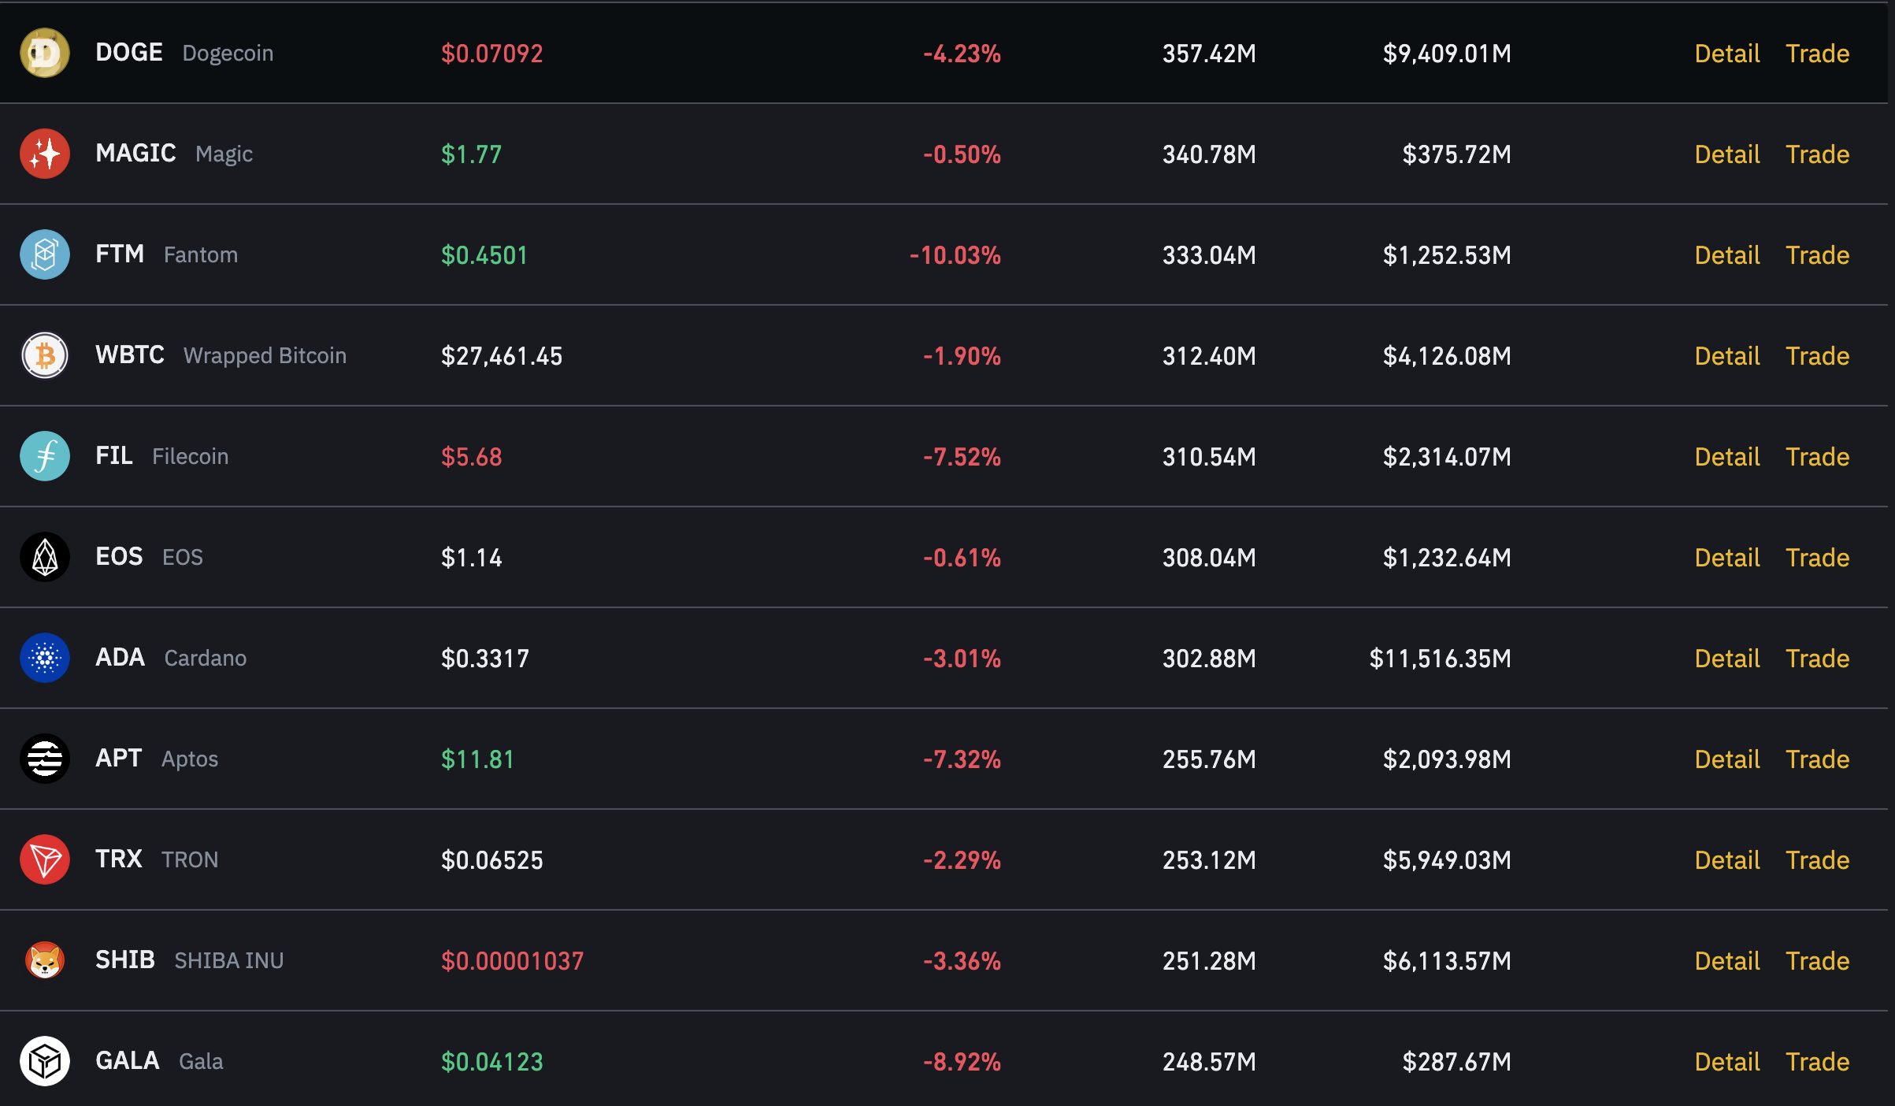This screenshot has width=1895, height=1106.
Task: Click the Gala cube logo icon
Action: pos(45,1061)
